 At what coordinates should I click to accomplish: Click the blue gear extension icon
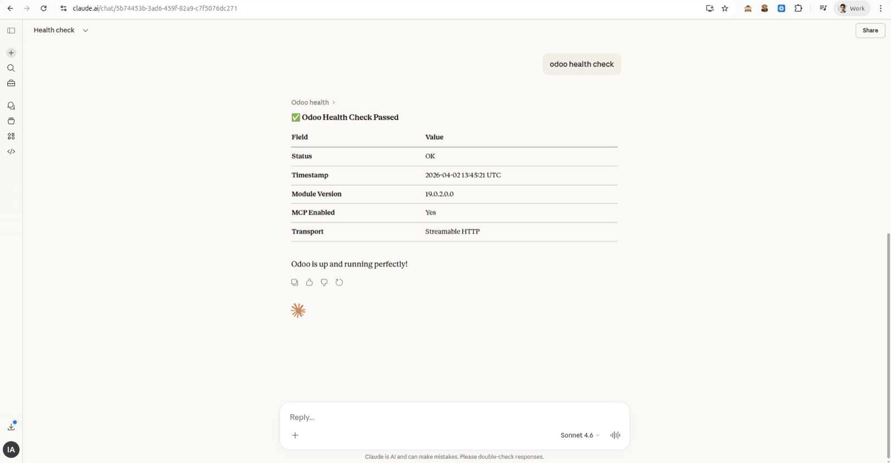pyautogui.click(x=782, y=8)
